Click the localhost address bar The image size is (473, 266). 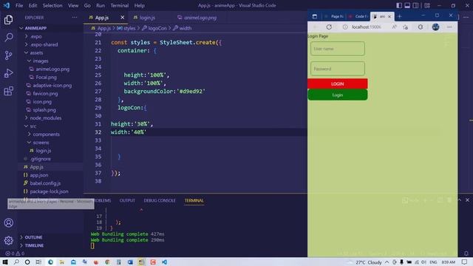pyautogui.click(x=367, y=27)
